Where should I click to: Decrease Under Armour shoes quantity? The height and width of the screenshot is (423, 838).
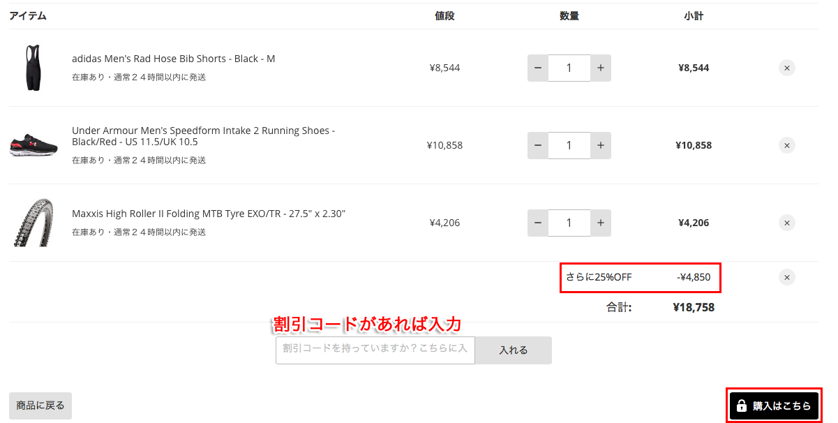click(x=537, y=145)
